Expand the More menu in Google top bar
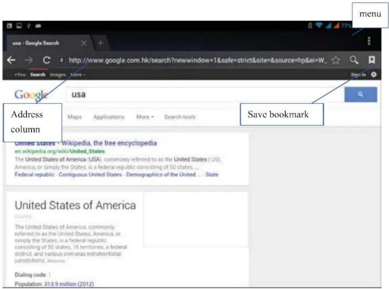The height and width of the screenshot is (289, 389). (x=78, y=75)
